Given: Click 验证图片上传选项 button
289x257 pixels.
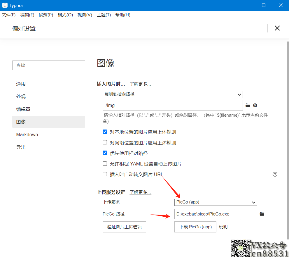Looking at the screenshot, I should click(x=124, y=227).
